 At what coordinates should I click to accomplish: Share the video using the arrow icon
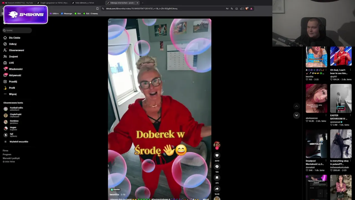pyautogui.click(x=217, y=189)
